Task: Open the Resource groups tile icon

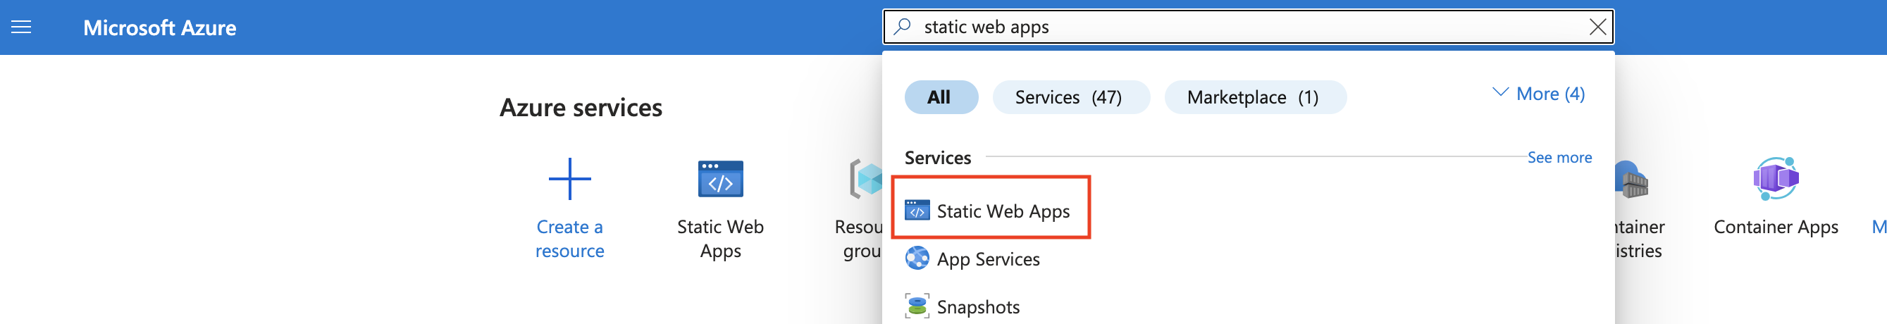Action: (866, 179)
